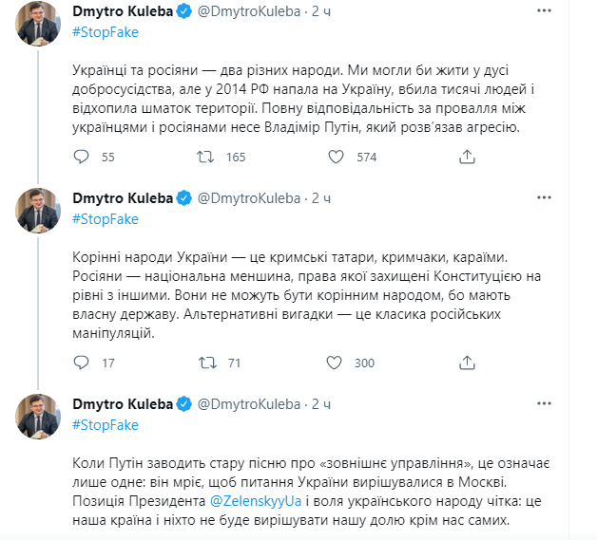Click #StopFake hashtag in second tweet
Image resolution: width=597 pixels, height=540 pixels.
coord(106,218)
